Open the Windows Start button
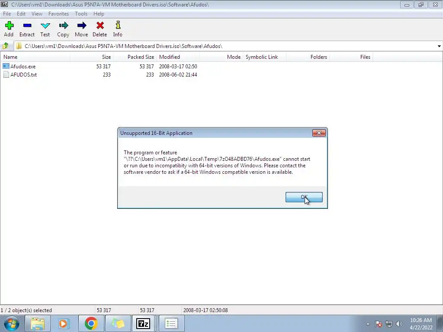This screenshot has height=332, width=443. coord(12,323)
